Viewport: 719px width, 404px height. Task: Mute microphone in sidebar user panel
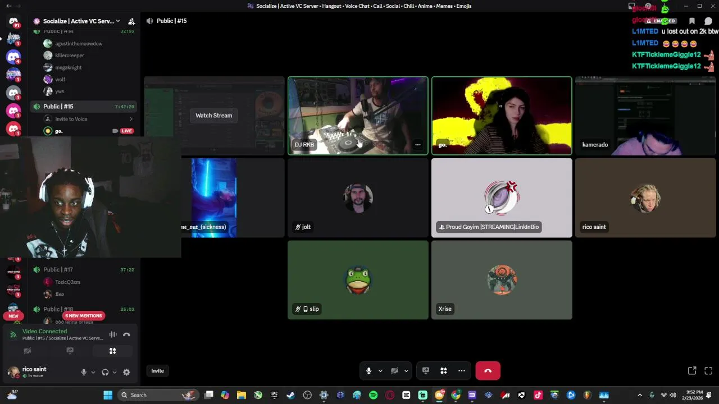[x=84, y=372]
